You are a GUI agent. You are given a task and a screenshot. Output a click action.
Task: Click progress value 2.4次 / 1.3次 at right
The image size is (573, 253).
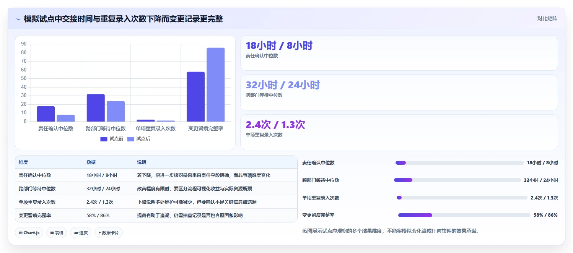[544, 198]
